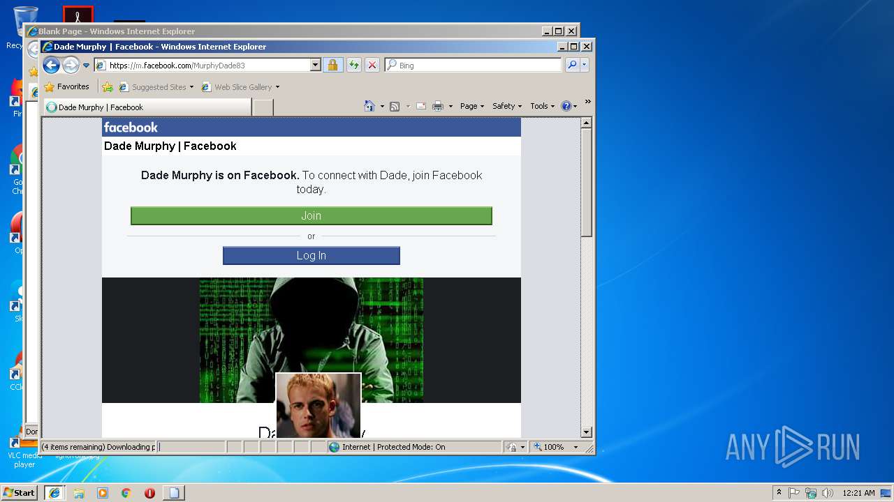Click the Bing search box
894x502 pixels.
point(473,65)
